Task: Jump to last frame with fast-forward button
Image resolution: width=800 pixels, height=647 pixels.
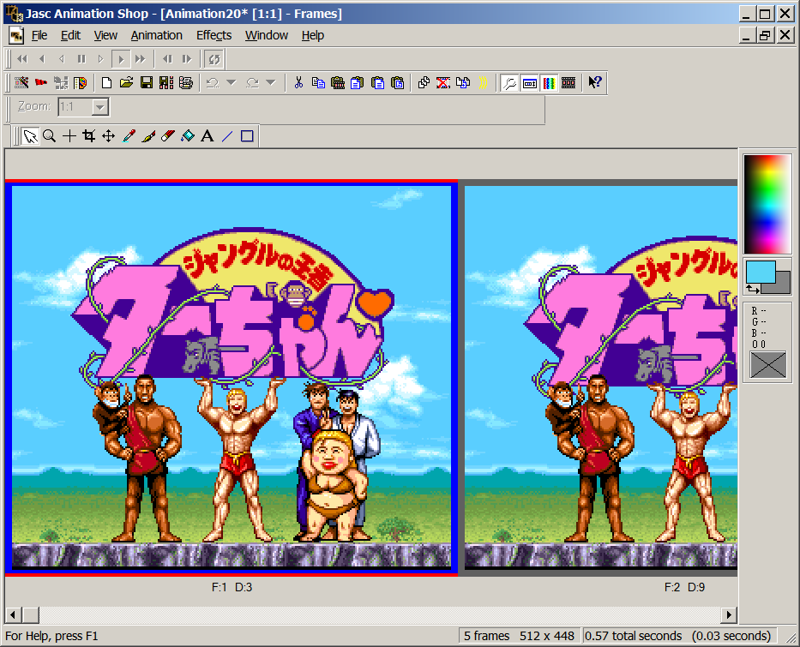Action: tap(141, 59)
